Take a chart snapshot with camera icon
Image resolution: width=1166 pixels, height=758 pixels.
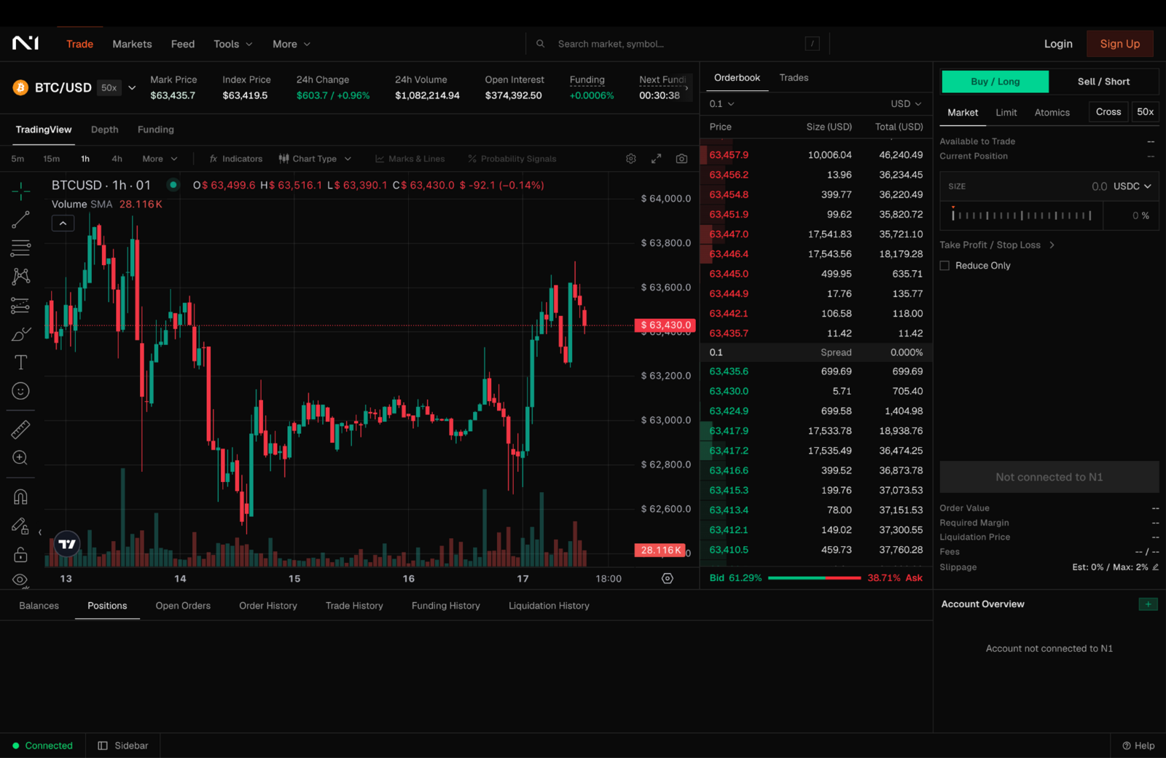pyautogui.click(x=681, y=159)
